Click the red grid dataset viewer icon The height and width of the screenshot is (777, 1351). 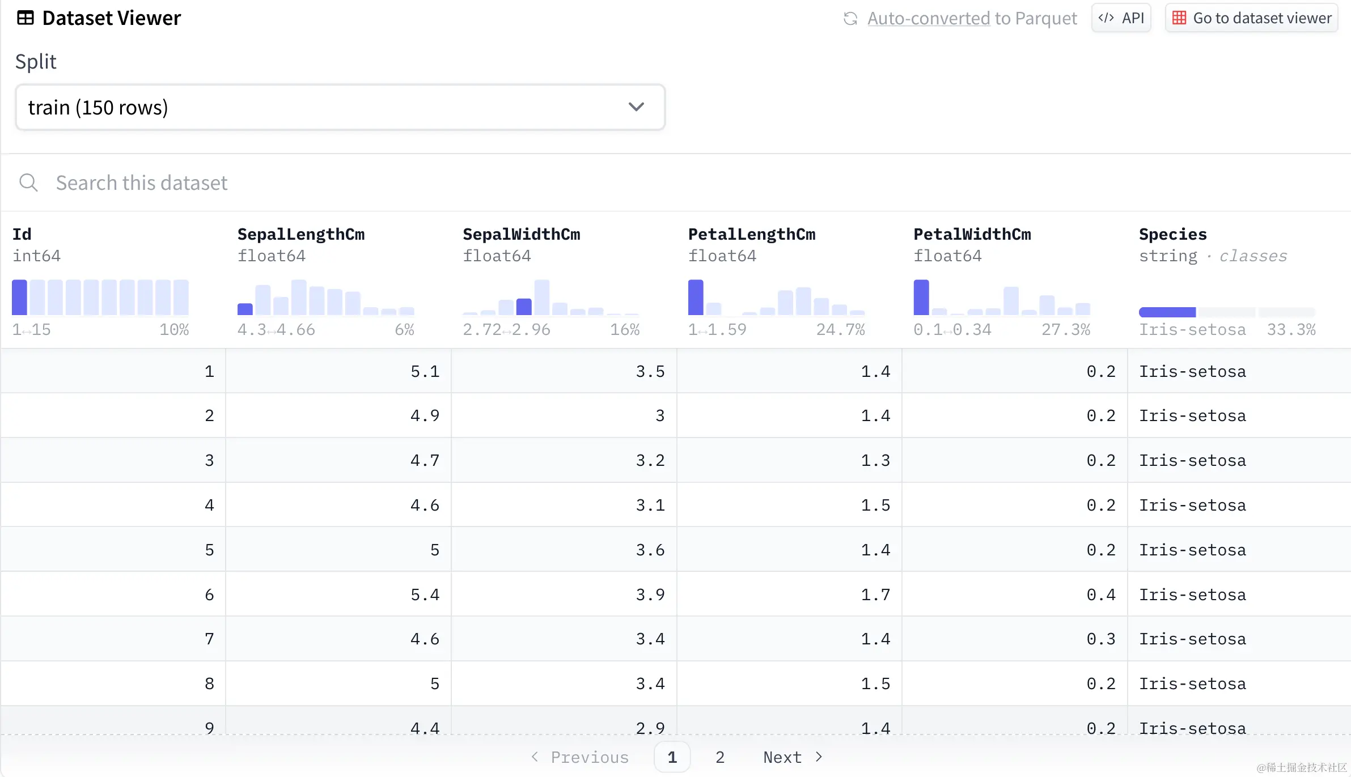[1179, 18]
